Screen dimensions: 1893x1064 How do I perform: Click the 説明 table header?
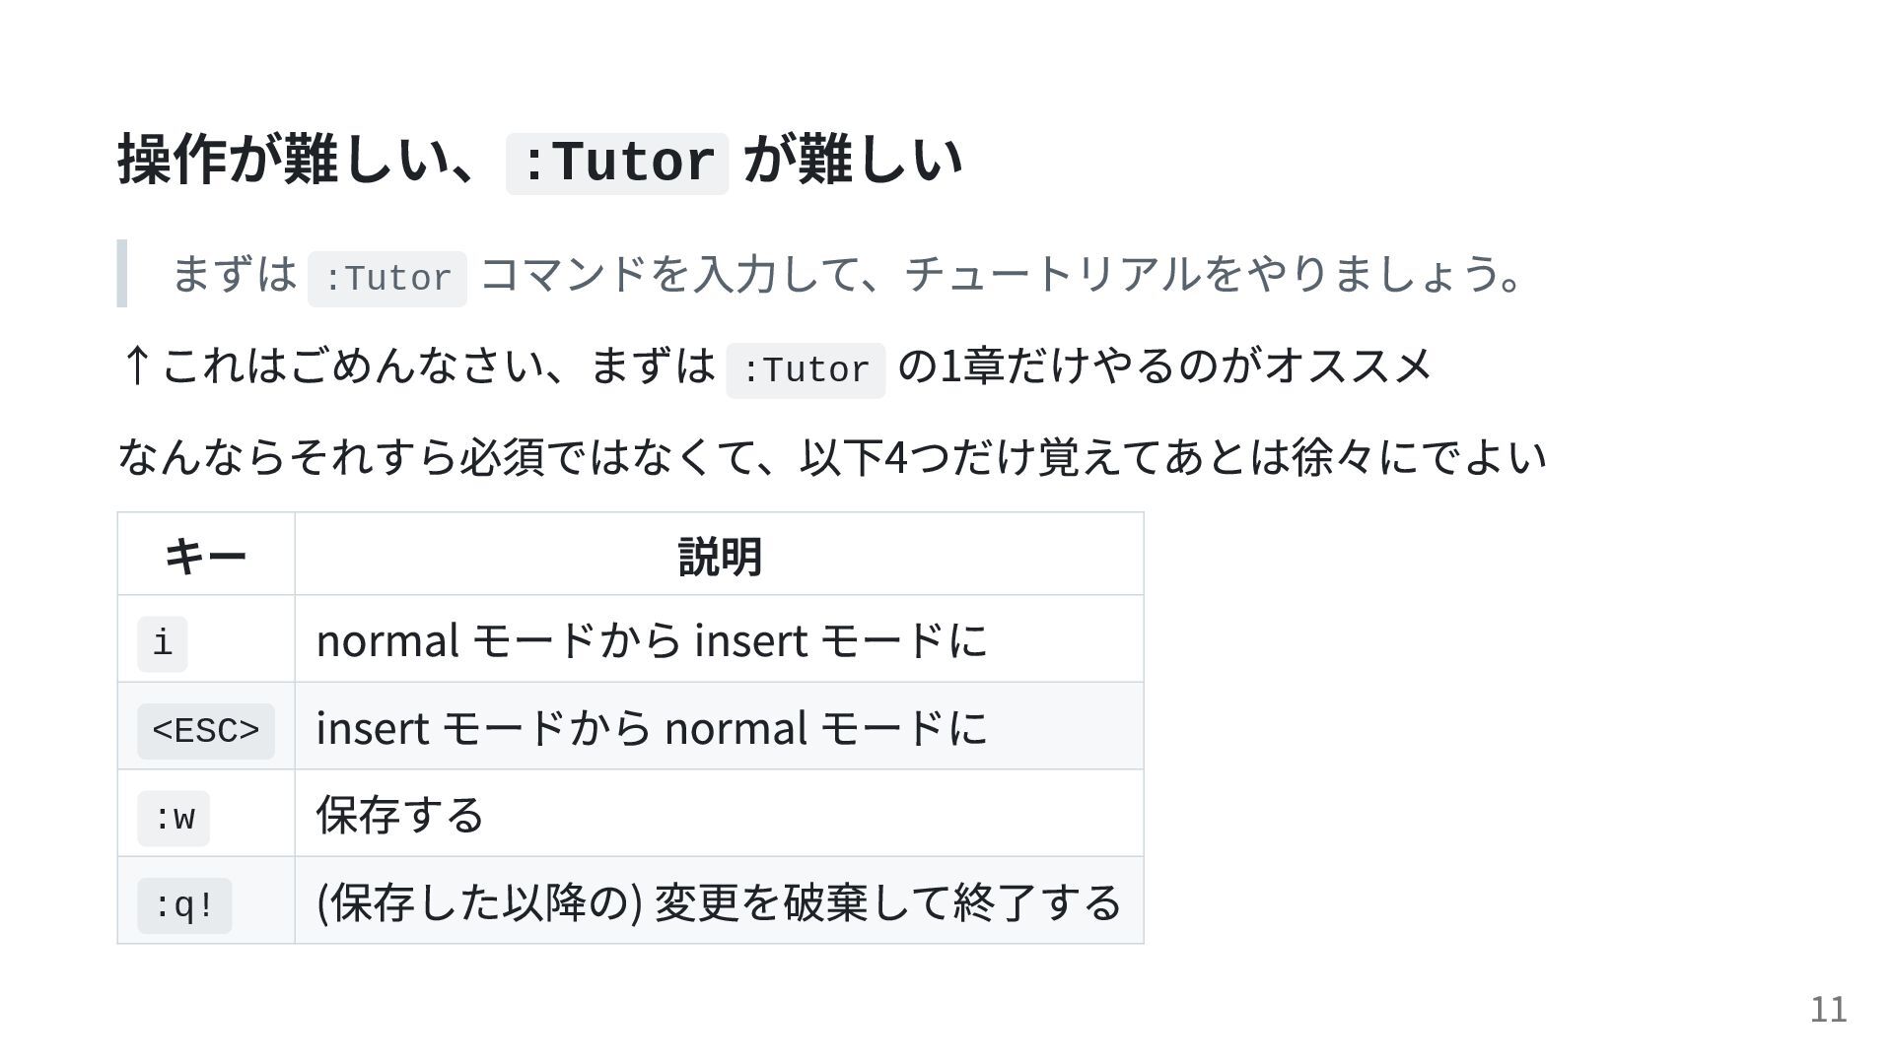720,556
